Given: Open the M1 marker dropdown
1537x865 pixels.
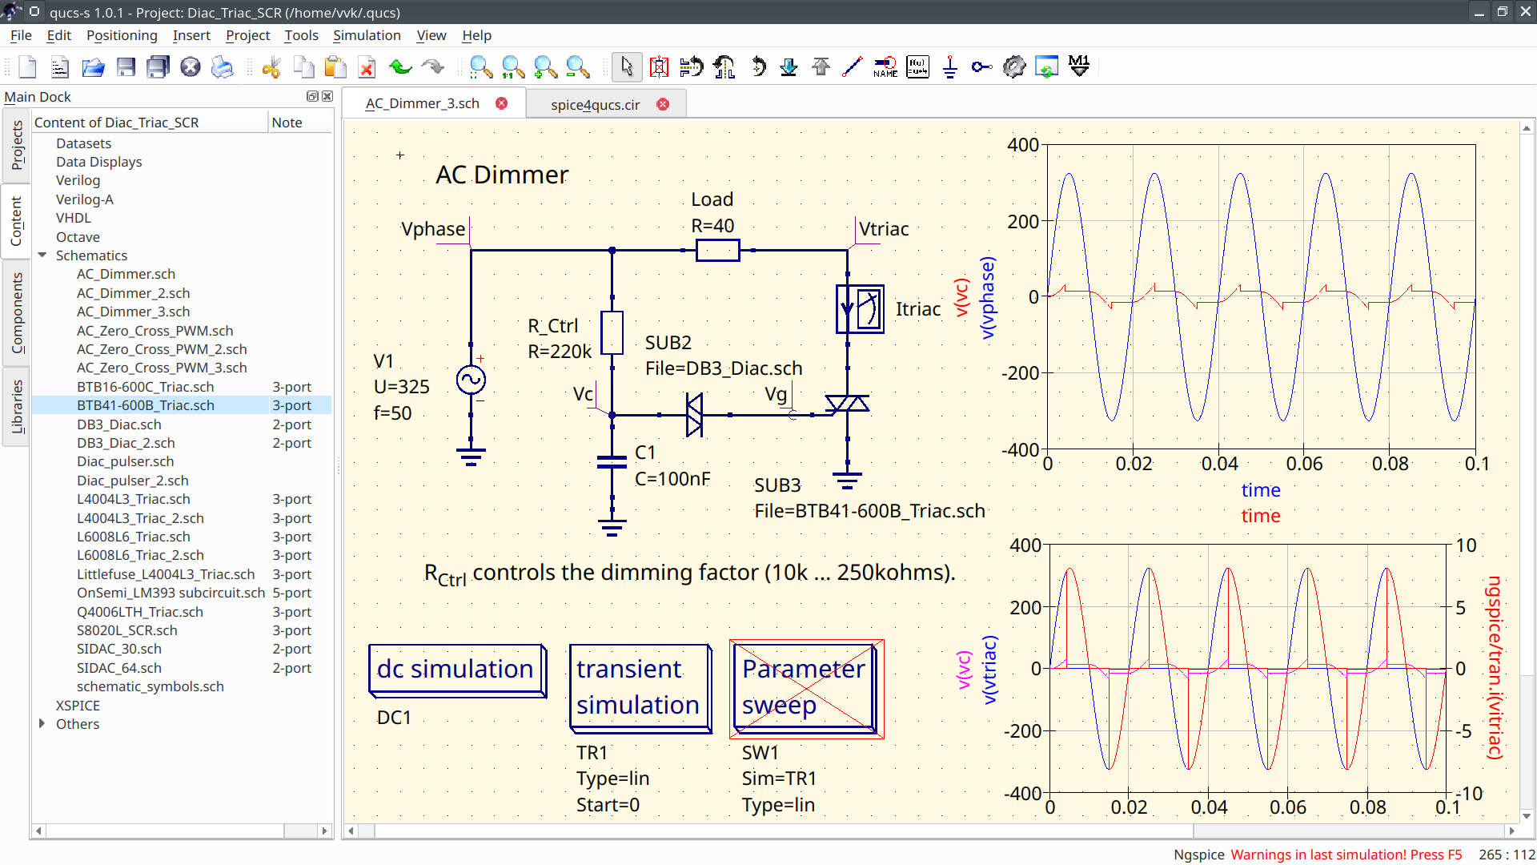Looking at the screenshot, I should tap(1078, 67).
